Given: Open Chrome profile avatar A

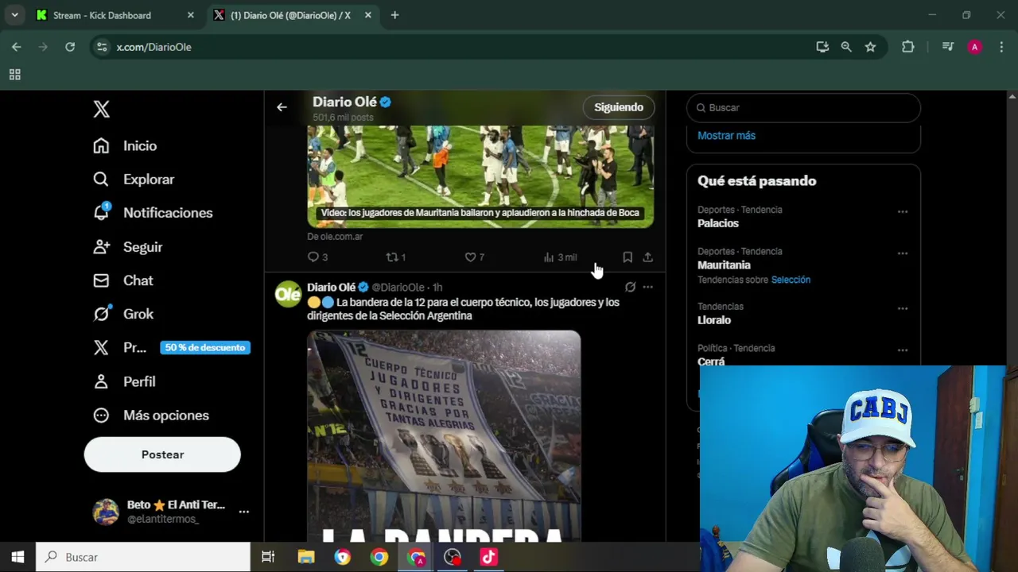Looking at the screenshot, I should coord(974,47).
